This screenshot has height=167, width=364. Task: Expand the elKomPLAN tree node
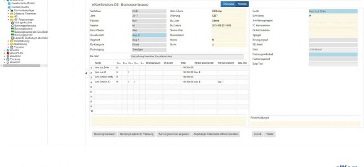(4, 53)
